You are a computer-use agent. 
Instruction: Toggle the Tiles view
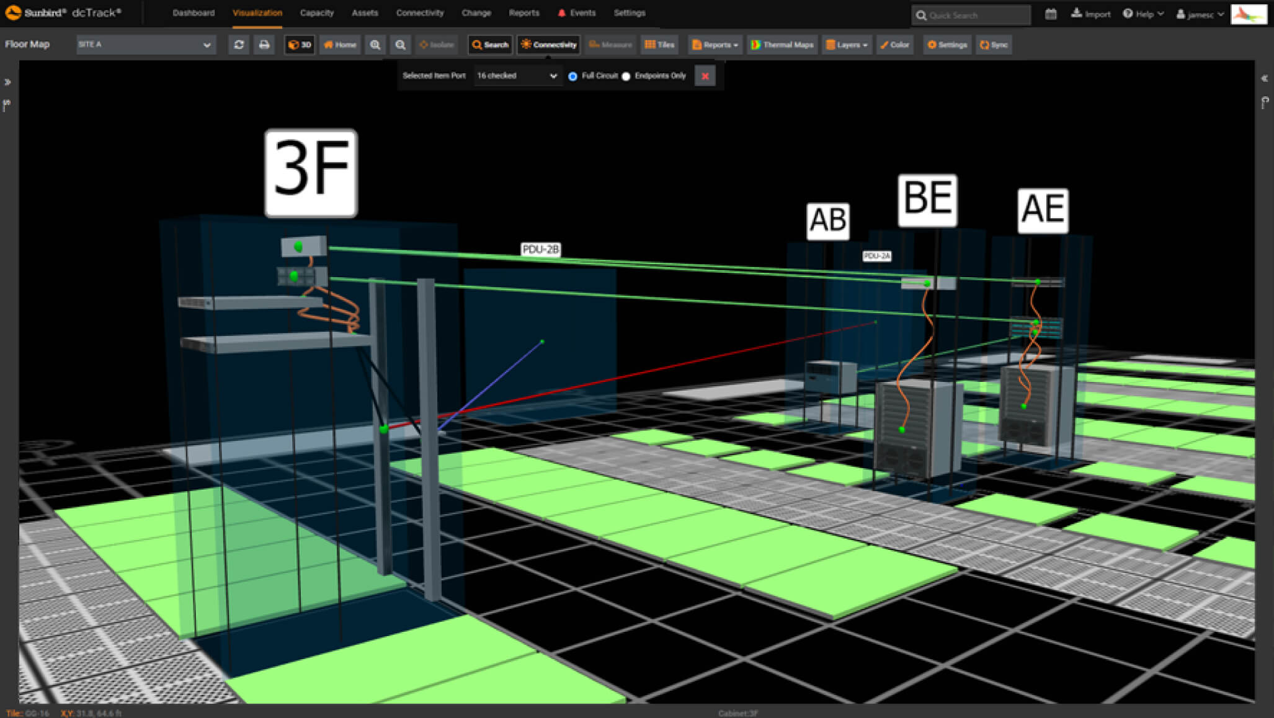(x=659, y=45)
